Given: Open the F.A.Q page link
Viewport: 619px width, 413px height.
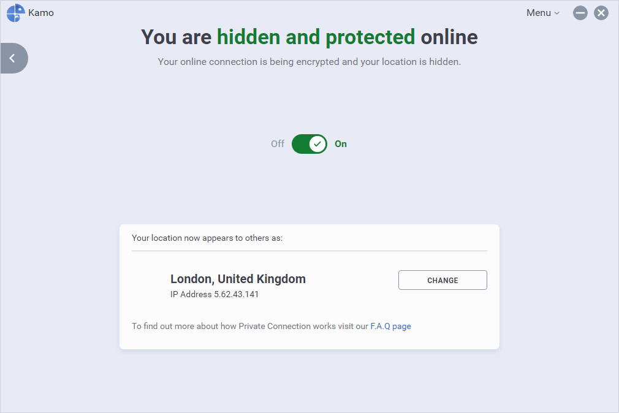Looking at the screenshot, I should pos(390,326).
